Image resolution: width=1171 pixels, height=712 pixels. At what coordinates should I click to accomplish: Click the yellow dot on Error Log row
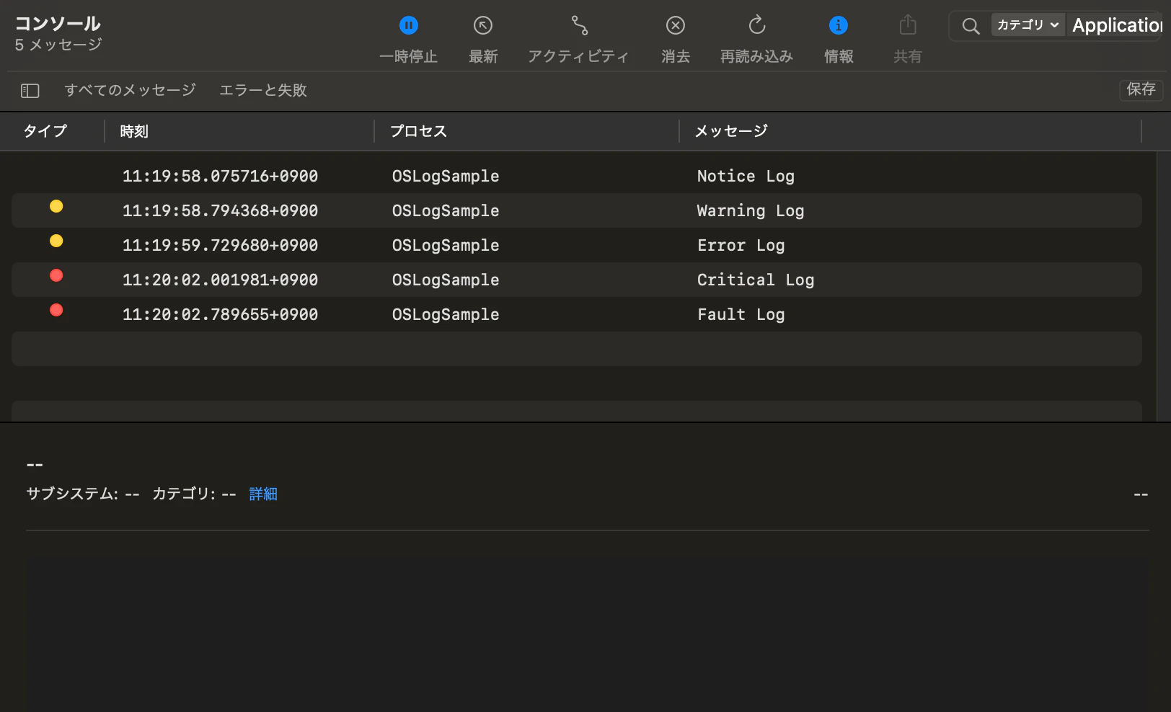pyautogui.click(x=56, y=241)
